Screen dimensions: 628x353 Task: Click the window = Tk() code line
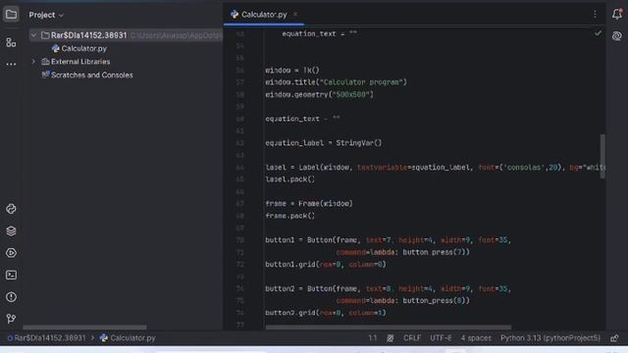(x=292, y=70)
